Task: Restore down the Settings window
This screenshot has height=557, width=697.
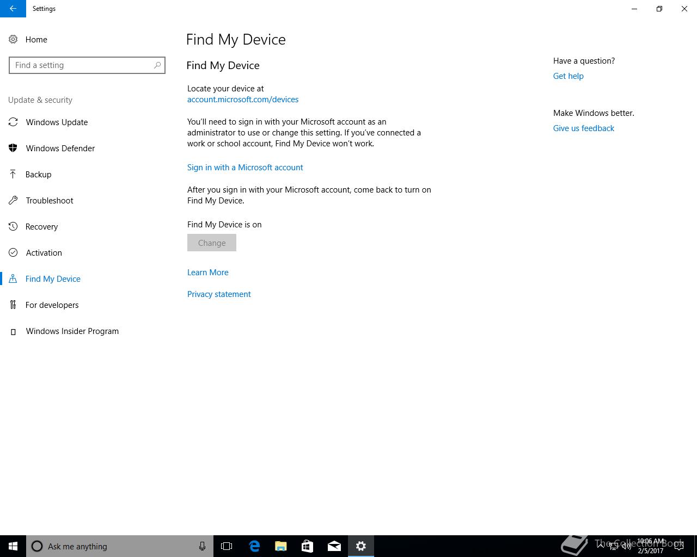Action: 659,9
